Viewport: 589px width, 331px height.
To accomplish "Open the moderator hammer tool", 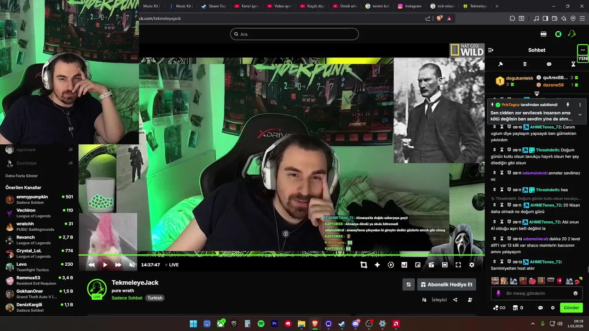I will click(x=501, y=64).
